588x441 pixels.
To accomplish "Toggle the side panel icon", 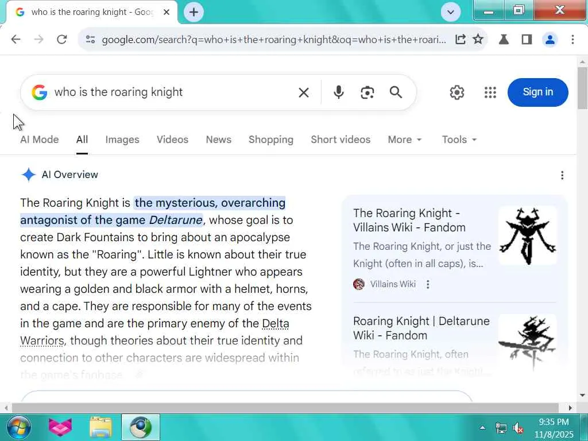I will pos(527,40).
